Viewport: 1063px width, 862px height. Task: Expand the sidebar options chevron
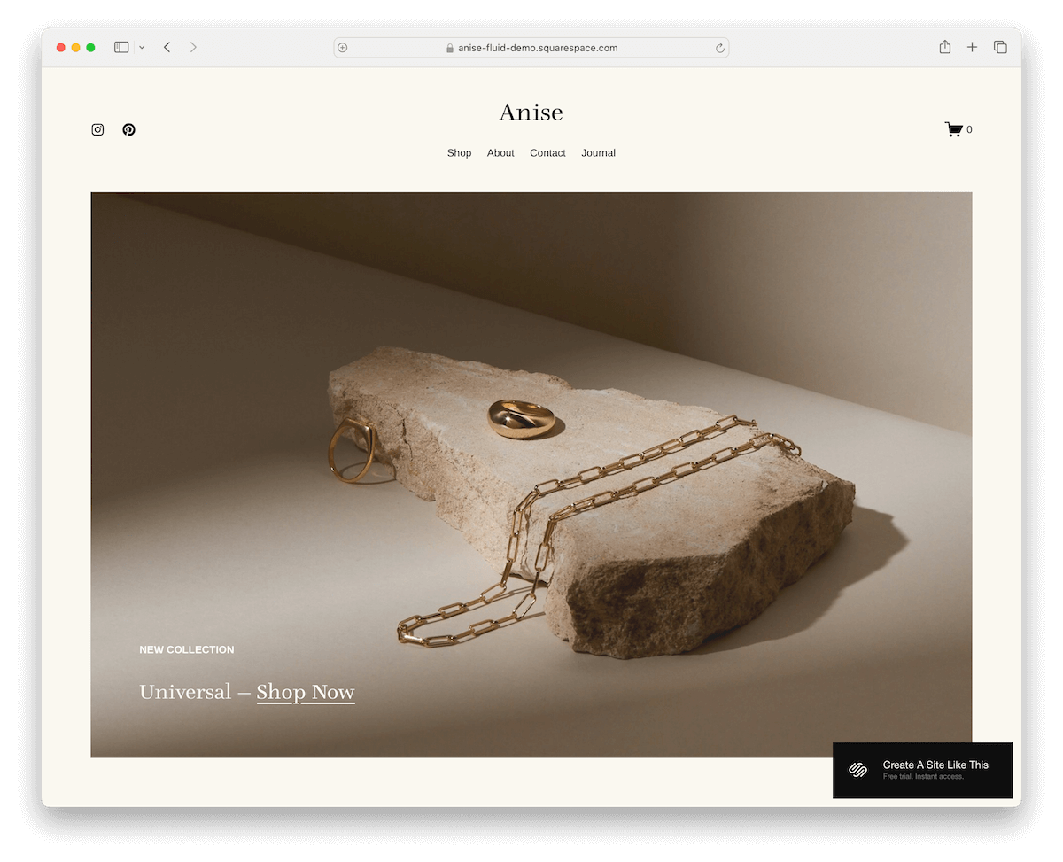tap(142, 47)
